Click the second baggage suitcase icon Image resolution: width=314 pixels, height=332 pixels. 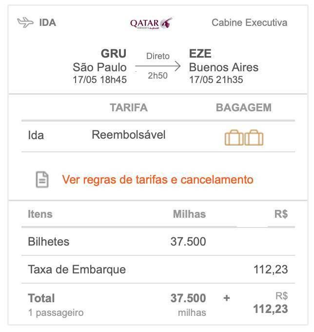pyautogui.click(x=254, y=138)
